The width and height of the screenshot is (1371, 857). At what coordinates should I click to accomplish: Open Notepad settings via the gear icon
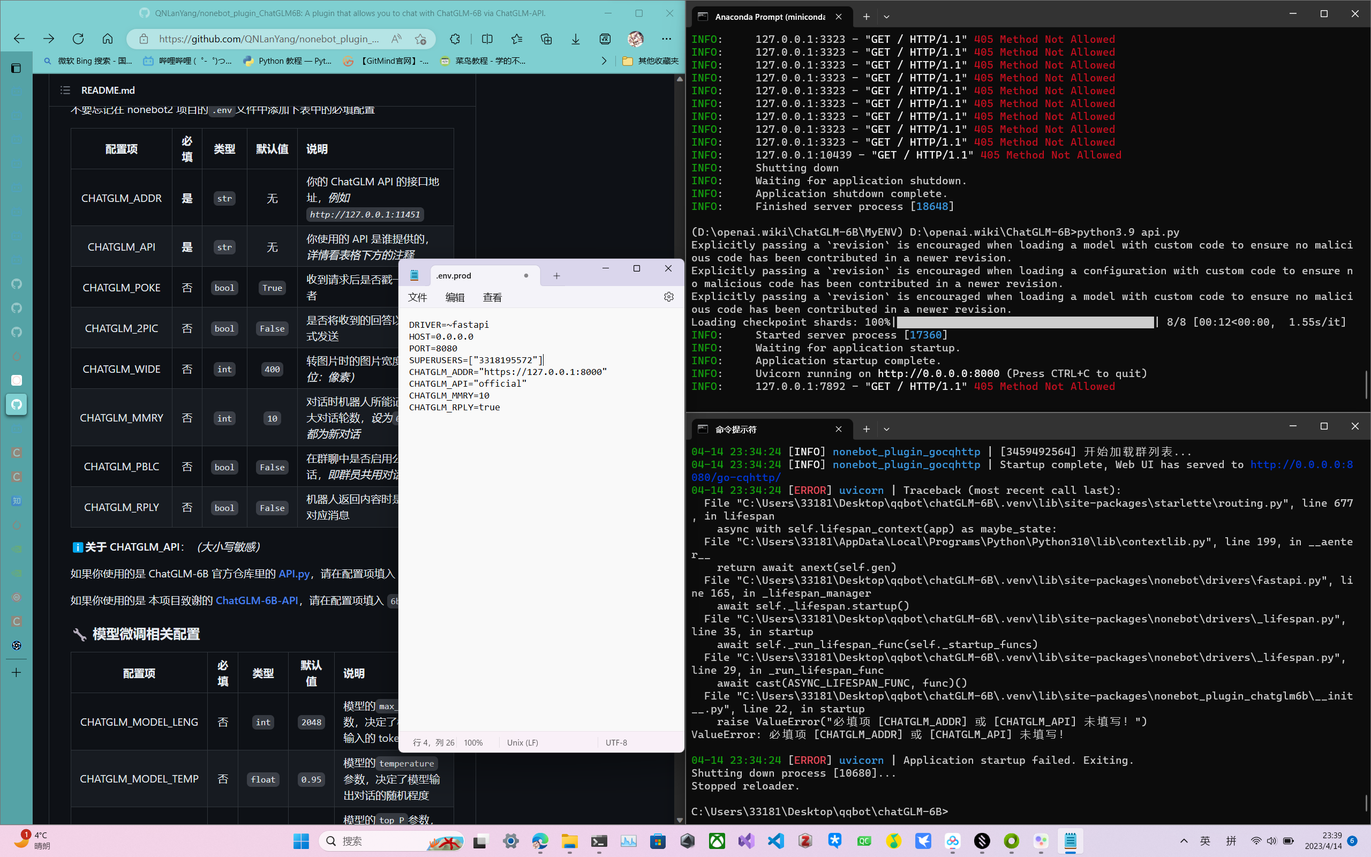(669, 297)
